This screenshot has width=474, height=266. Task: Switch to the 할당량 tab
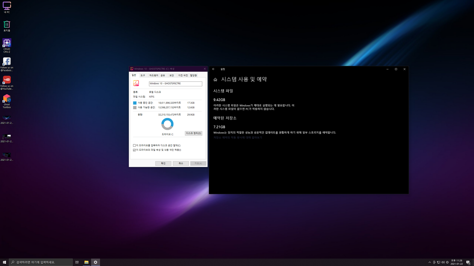pos(194,75)
